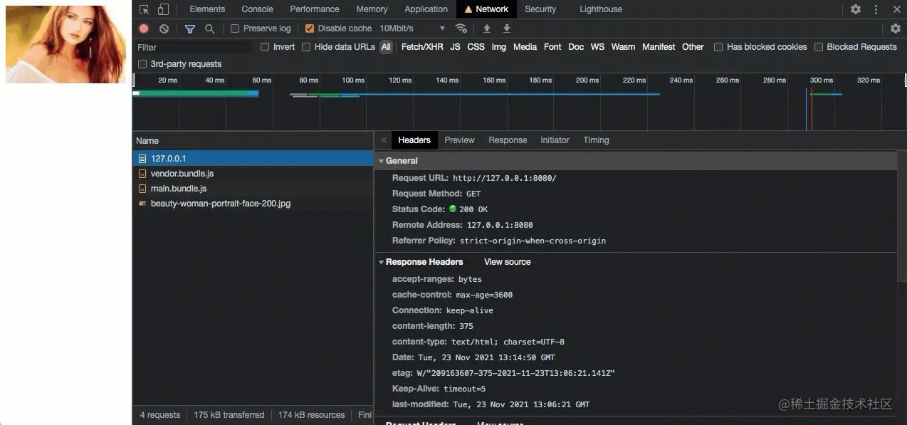Image resolution: width=907 pixels, height=425 pixels.
Task: Click the inspect element picker icon
Action: (145, 9)
